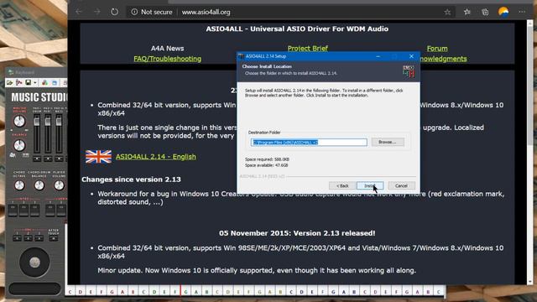This screenshot has height=302, width=537.
Task: Click the A4A News heading
Action: [x=167, y=49]
